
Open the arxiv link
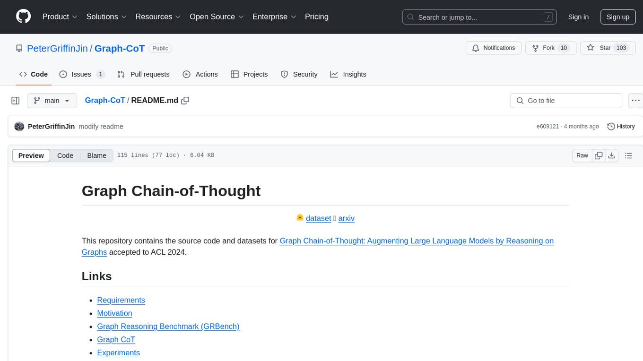coord(347,218)
